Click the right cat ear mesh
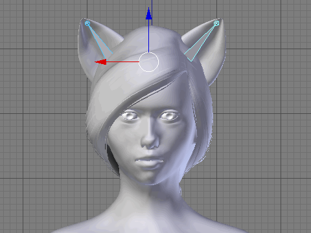The image size is (311, 233). pos(211,50)
